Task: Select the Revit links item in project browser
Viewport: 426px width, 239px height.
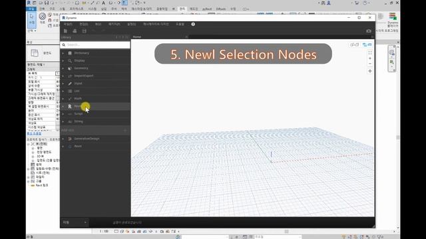Action: (42, 185)
